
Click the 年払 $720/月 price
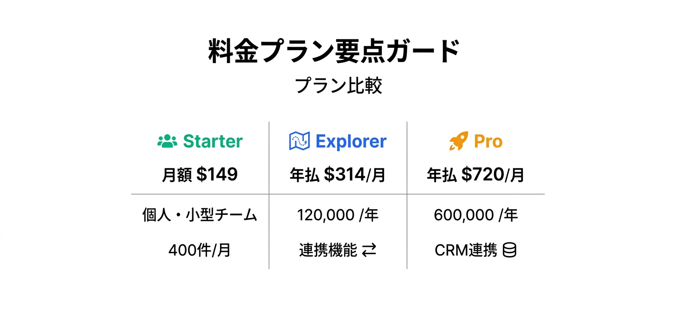pyautogui.click(x=475, y=175)
